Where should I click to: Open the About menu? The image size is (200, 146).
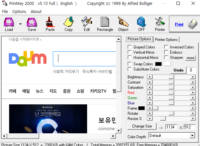click(x=36, y=12)
